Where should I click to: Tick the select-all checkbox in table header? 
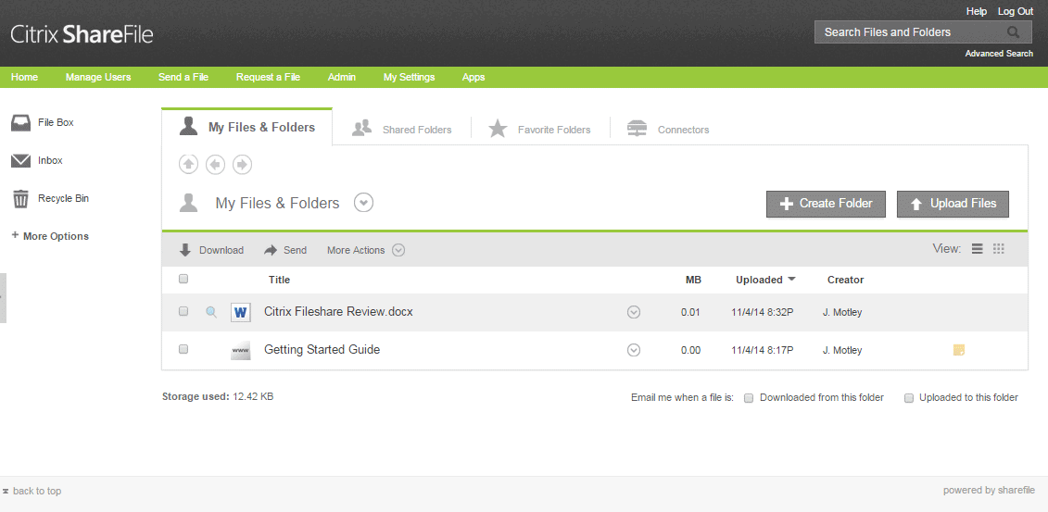click(183, 279)
